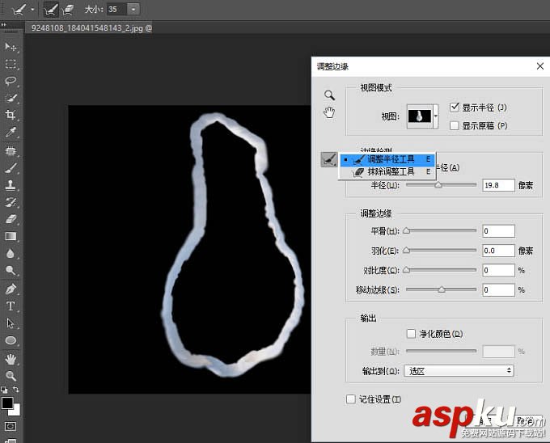The height and width of the screenshot is (443, 550).
Task: Enable 净化颜色 checkbox
Action: click(x=411, y=334)
